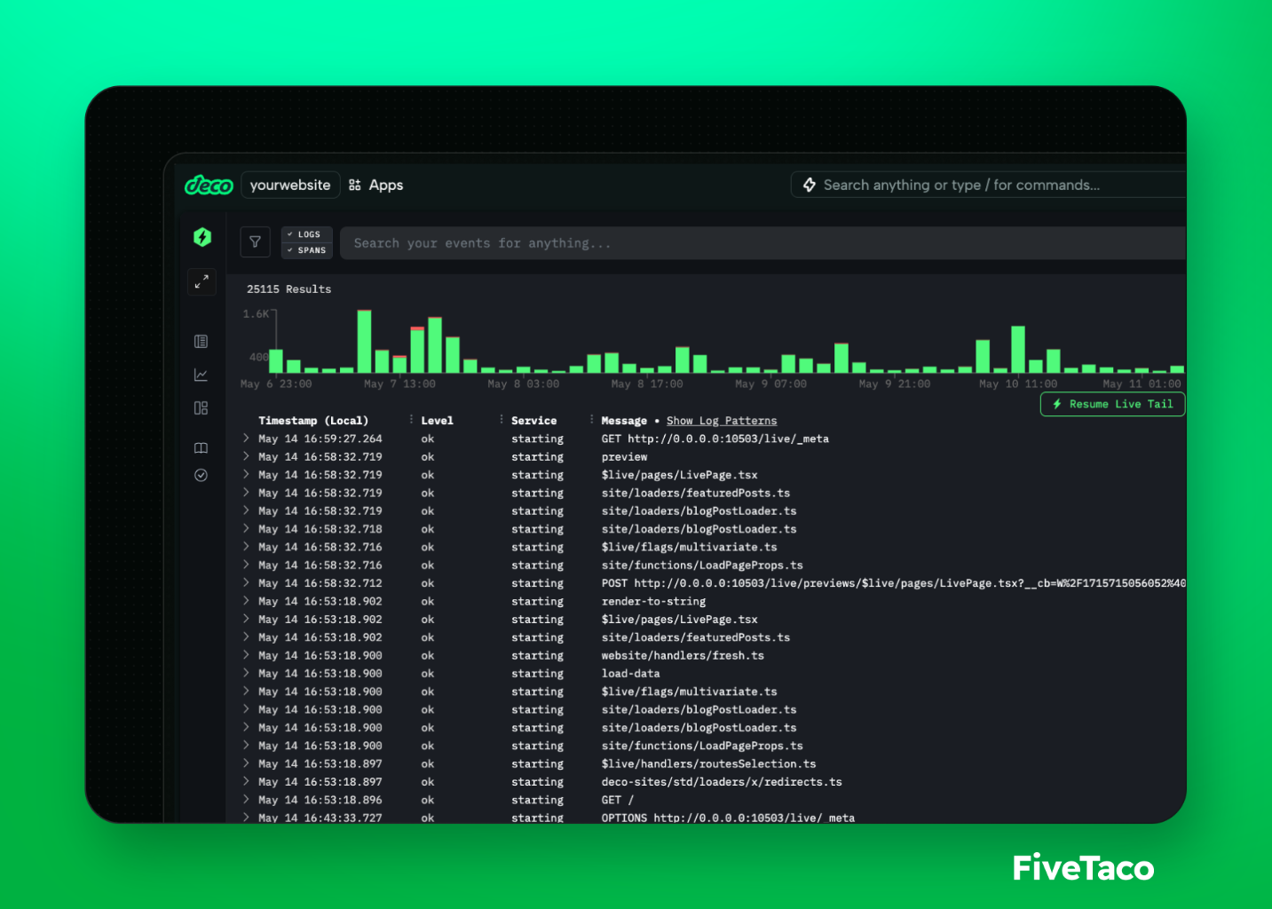The height and width of the screenshot is (909, 1272).
Task: Open the line chart sidebar icon
Action: 201,375
